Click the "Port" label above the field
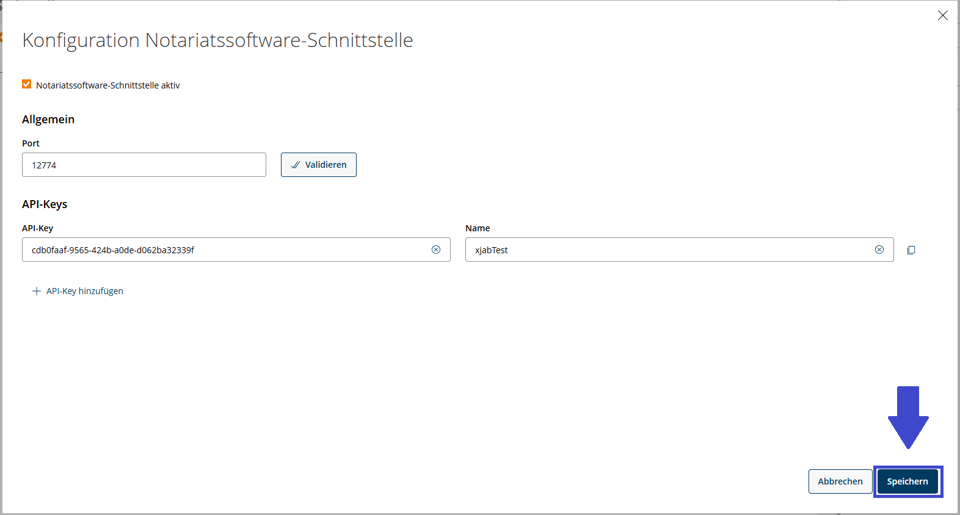 [x=31, y=143]
